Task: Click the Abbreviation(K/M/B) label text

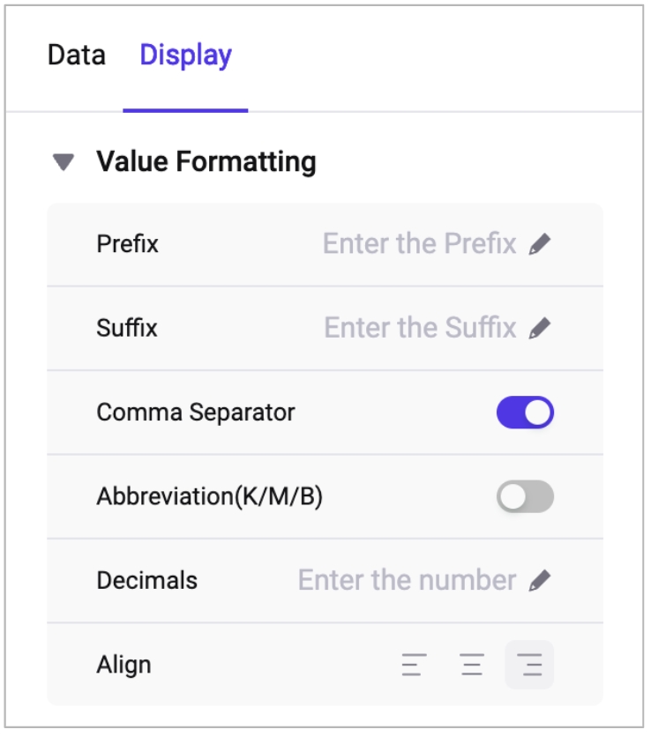Action: (209, 496)
